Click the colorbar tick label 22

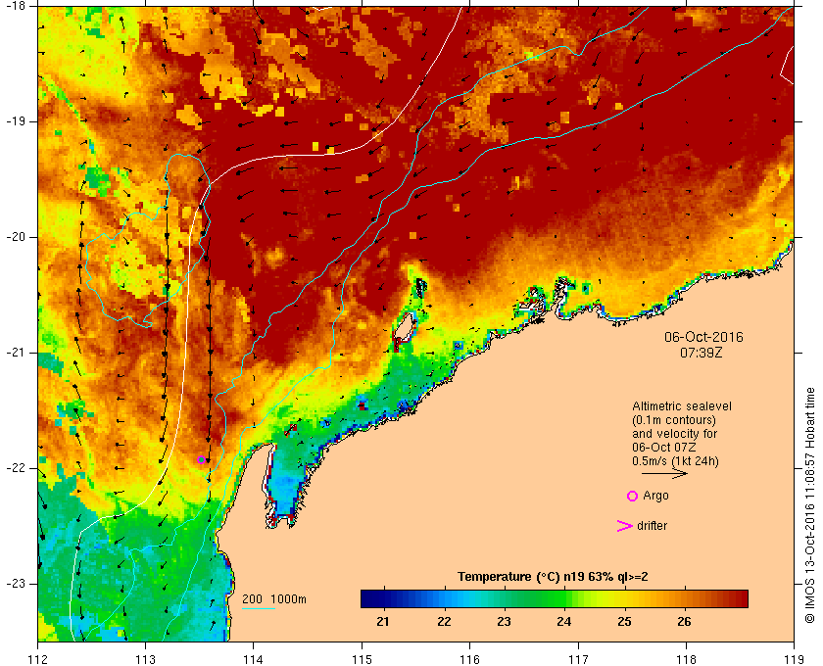pyautogui.click(x=444, y=622)
